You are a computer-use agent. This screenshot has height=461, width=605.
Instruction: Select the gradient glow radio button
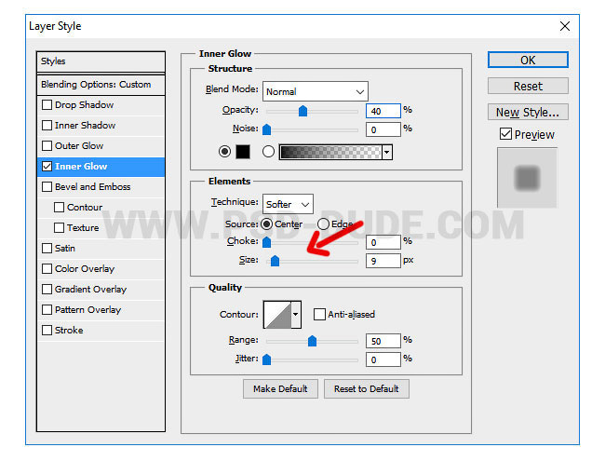tap(268, 152)
